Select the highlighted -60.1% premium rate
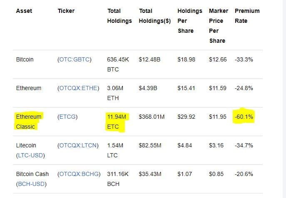The image size is (286, 198). [x=244, y=117]
